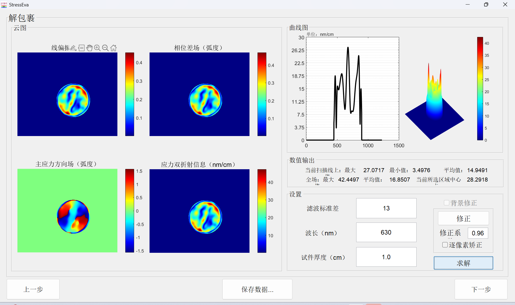Go to the previous step with 上一步
The width and height of the screenshot is (515, 305).
tap(33, 289)
